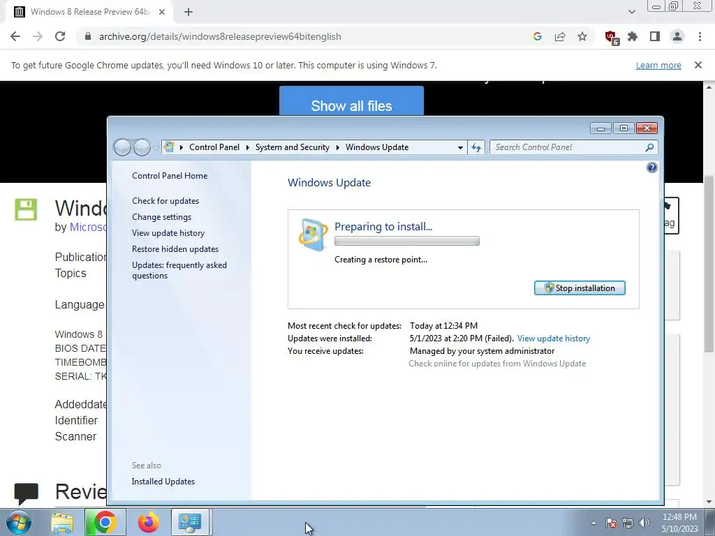715x536 pixels.
Task: Open Updates: frequently asked questions
Action: click(179, 270)
